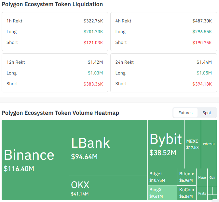This screenshot has width=219, height=202.
Task: Click the 12h Rekt total $1.42M
Action: [95, 62]
